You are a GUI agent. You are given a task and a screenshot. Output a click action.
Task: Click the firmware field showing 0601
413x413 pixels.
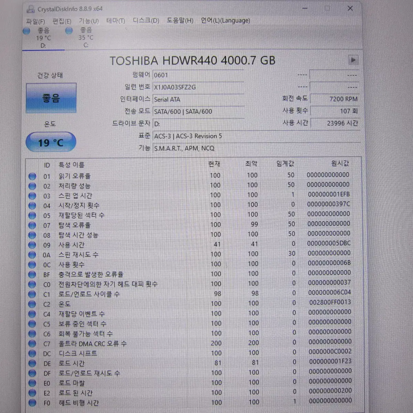point(198,75)
